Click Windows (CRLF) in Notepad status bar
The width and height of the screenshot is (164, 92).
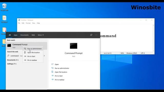pyautogui.click(x=131, y=53)
